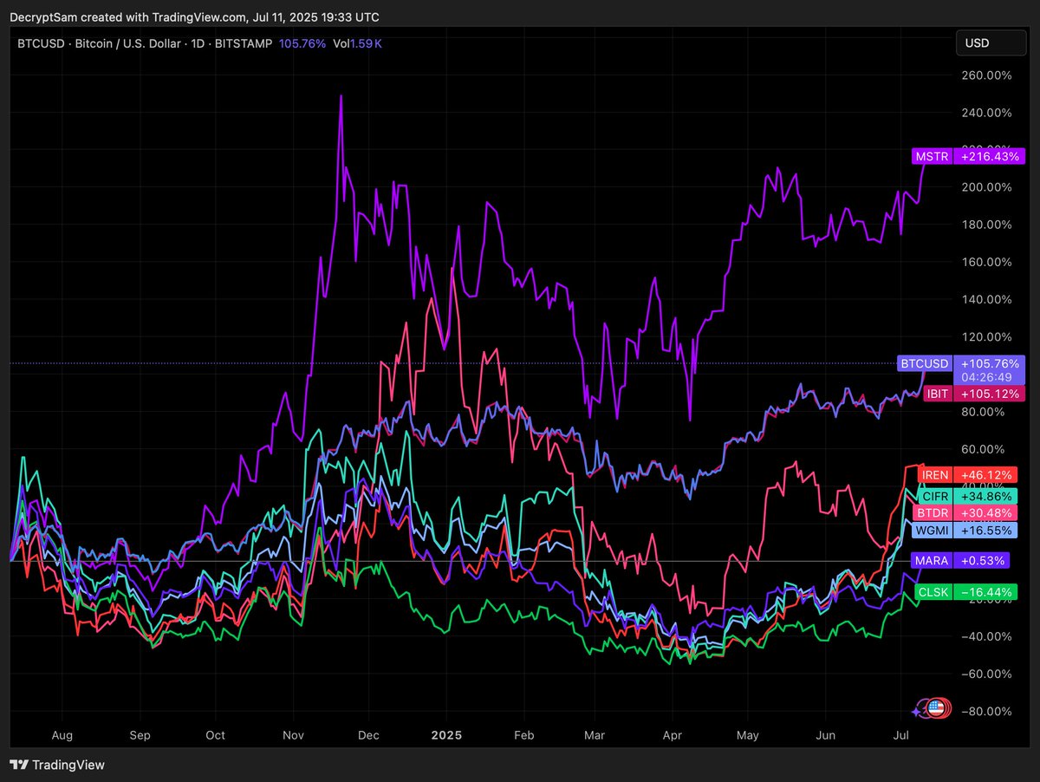Click the Nov label on time axis
This screenshot has height=782, width=1040.
(x=293, y=735)
